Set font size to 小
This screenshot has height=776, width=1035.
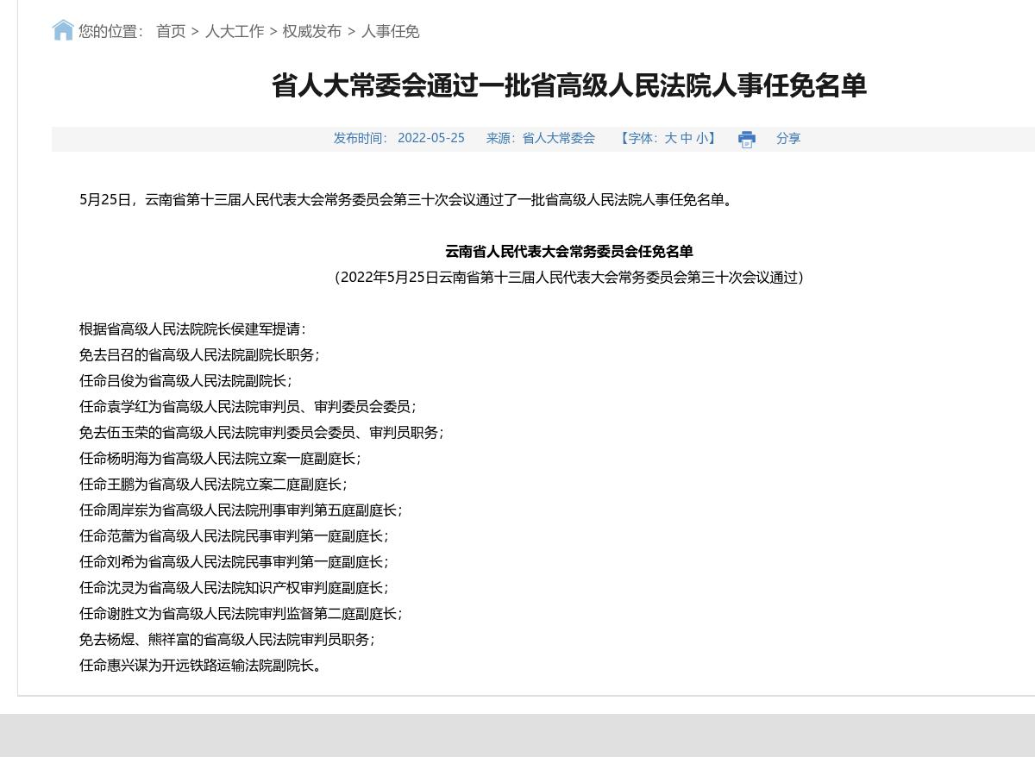pos(702,138)
